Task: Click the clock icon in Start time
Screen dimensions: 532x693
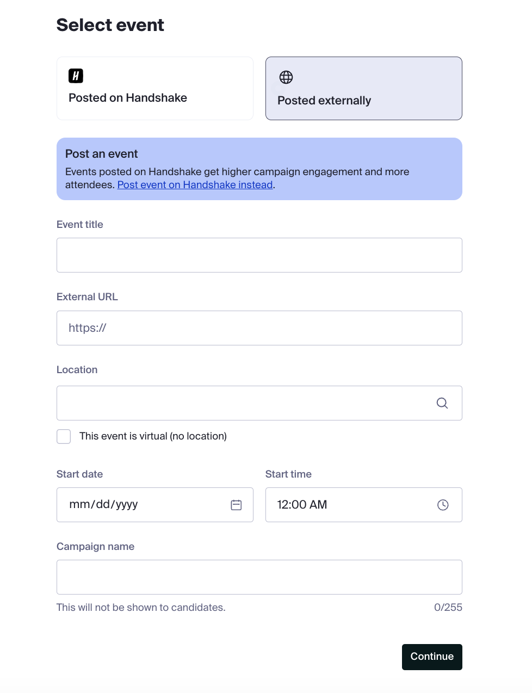Action: [x=443, y=505]
